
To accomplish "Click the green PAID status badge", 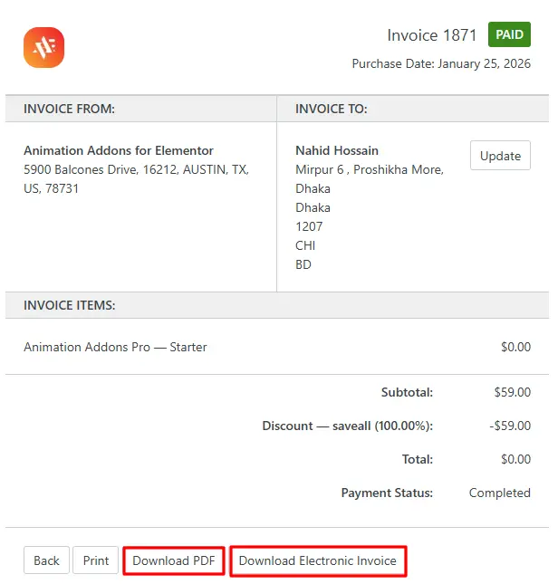I will pyautogui.click(x=509, y=35).
